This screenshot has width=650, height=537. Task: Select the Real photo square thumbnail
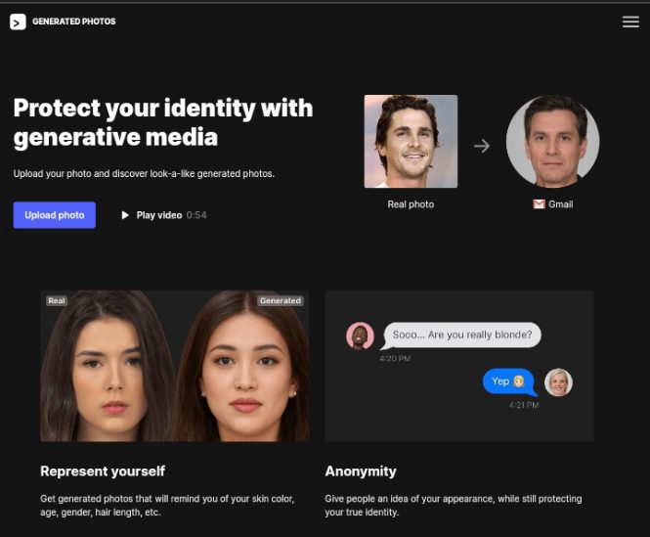(x=411, y=142)
